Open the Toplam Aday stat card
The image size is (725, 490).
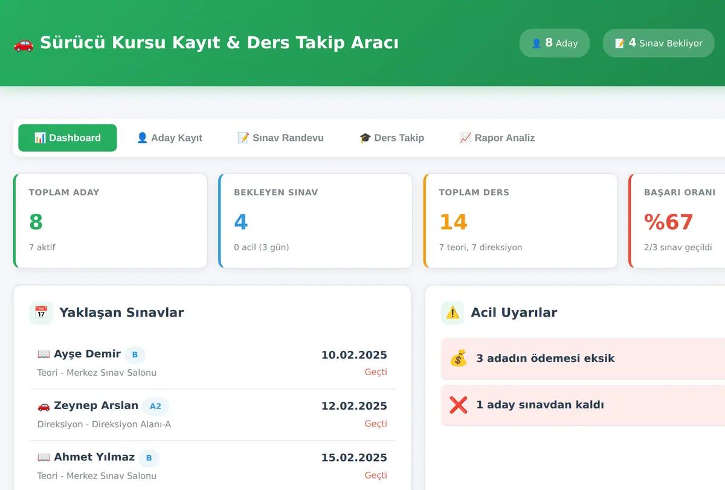(110, 221)
